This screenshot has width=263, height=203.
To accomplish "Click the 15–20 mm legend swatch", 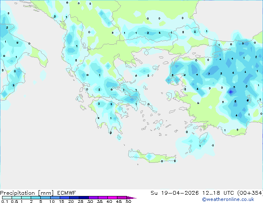I will [x=64, y=198].
